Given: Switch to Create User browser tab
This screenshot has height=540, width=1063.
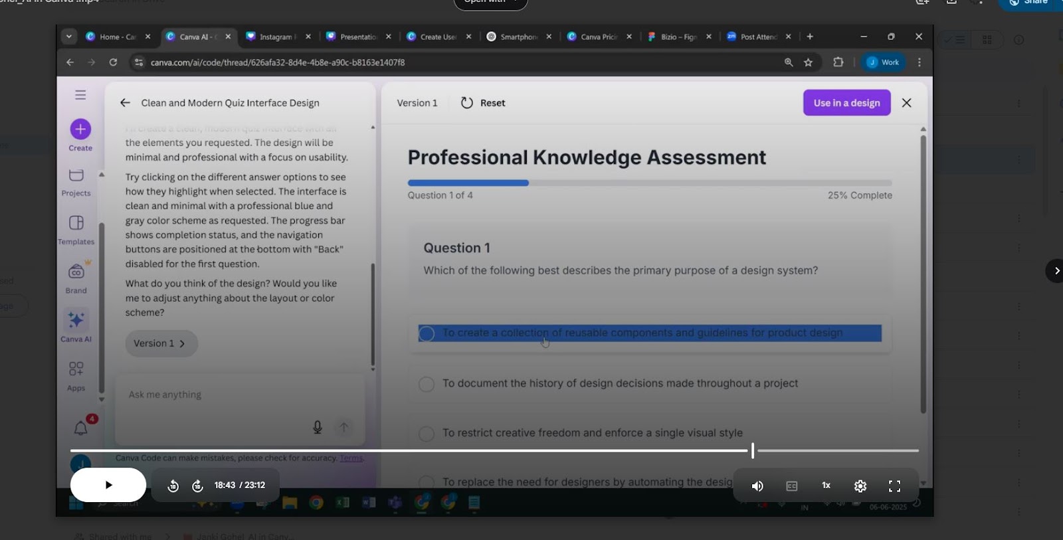Looking at the screenshot, I should tap(438, 37).
